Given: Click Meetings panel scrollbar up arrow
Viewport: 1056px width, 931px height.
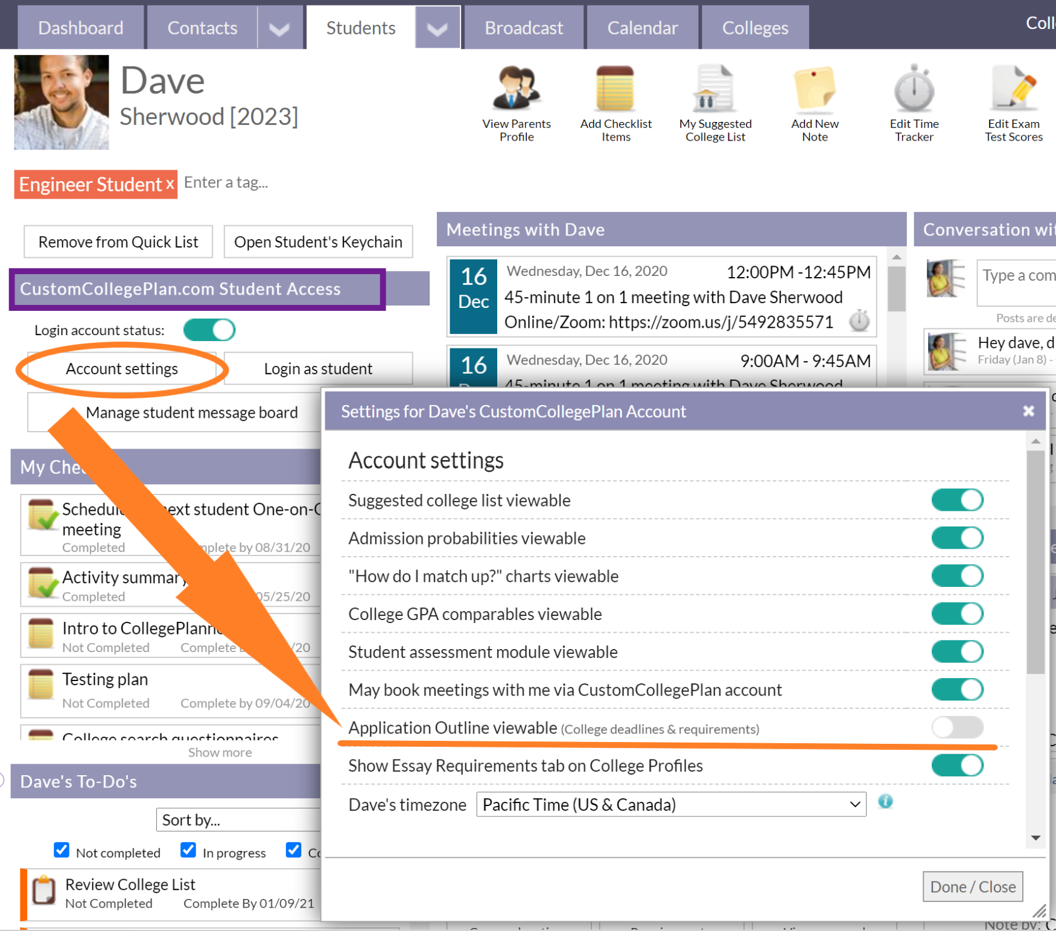Looking at the screenshot, I should click(897, 258).
